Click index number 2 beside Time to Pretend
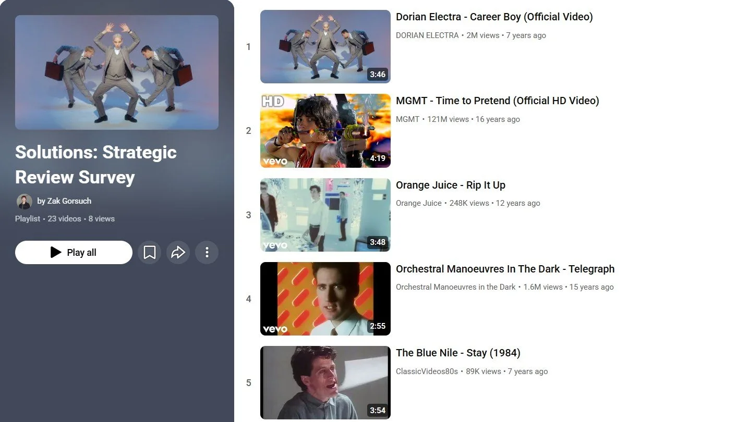Image resolution: width=737 pixels, height=422 pixels. (248, 131)
